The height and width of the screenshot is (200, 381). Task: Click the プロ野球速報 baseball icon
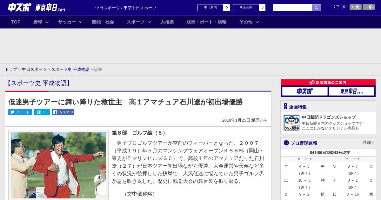[286, 143]
